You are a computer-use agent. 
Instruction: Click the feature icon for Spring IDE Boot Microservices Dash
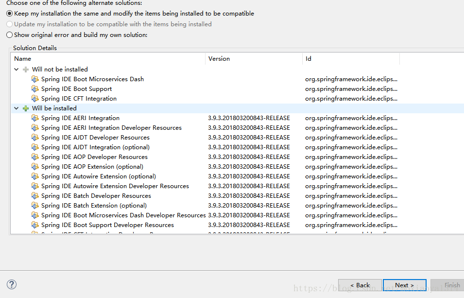tap(35, 79)
